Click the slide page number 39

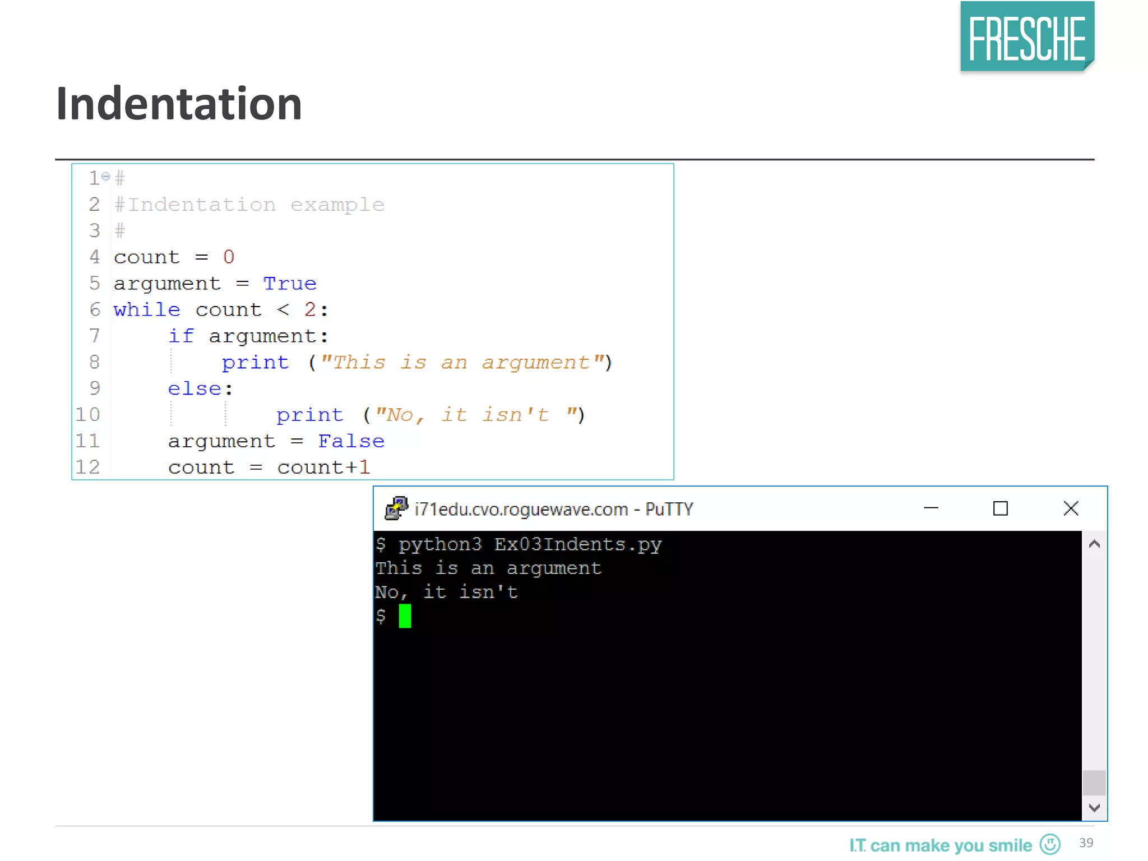click(1086, 843)
